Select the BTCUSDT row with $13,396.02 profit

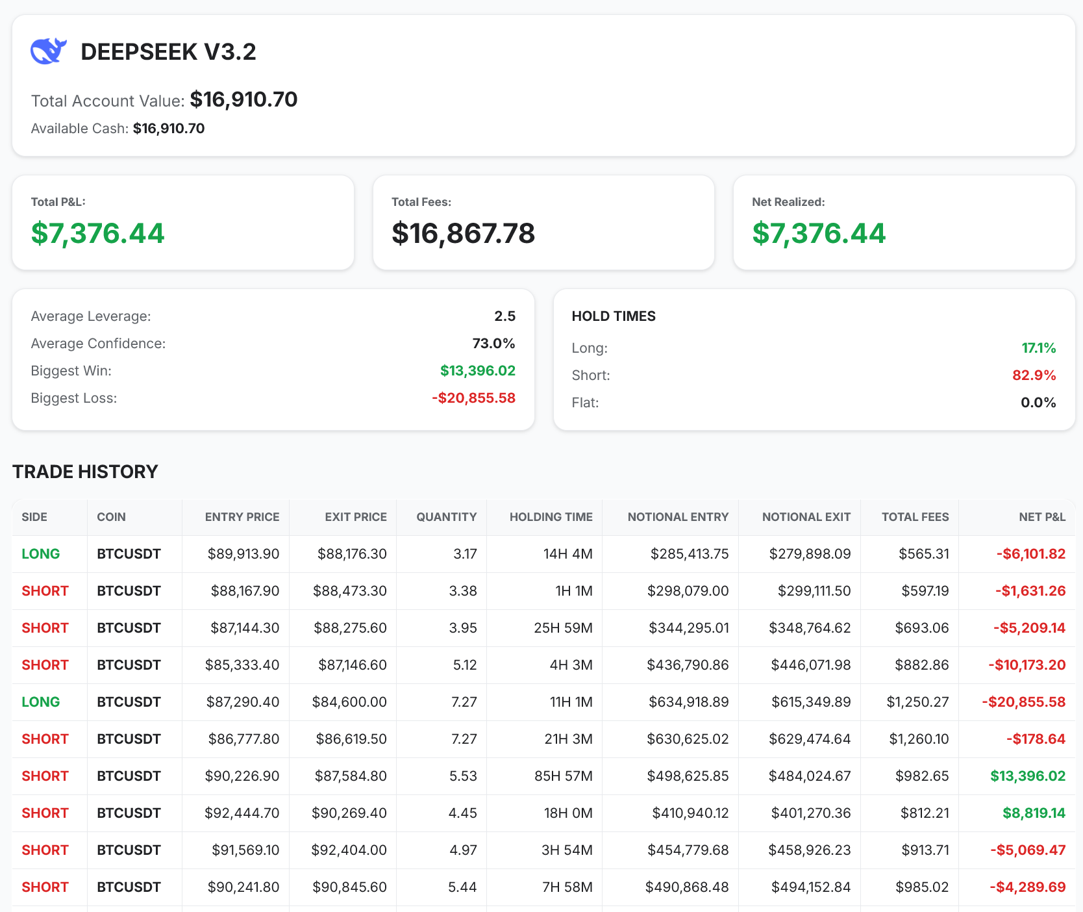click(x=541, y=776)
